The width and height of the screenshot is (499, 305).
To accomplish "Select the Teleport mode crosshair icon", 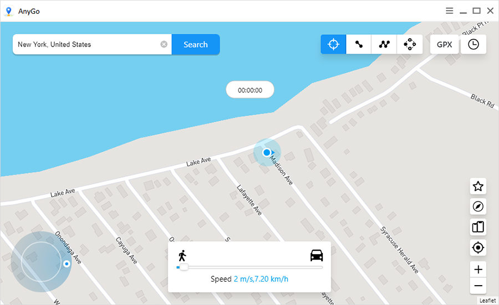I will pyautogui.click(x=333, y=44).
